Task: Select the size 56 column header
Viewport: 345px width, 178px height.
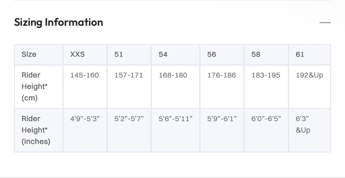Action: click(x=212, y=55)
